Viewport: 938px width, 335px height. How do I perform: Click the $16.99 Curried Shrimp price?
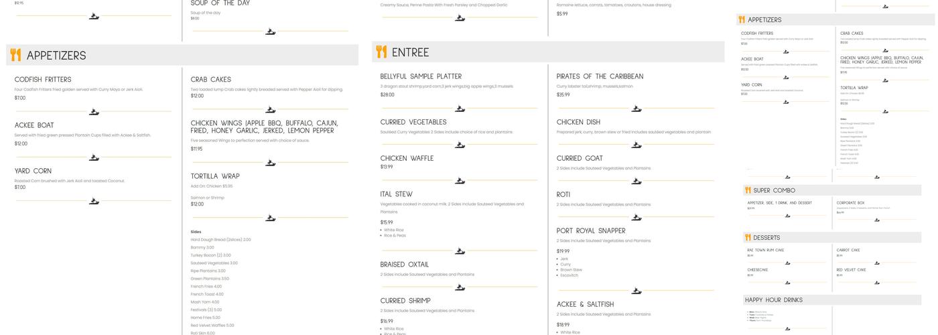[x=387, y=321]
